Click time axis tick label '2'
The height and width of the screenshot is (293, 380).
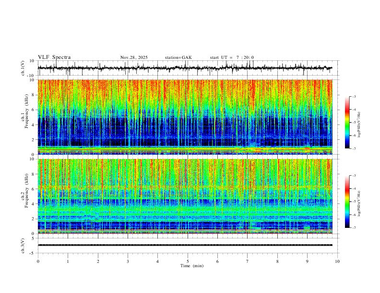(98, 261)
